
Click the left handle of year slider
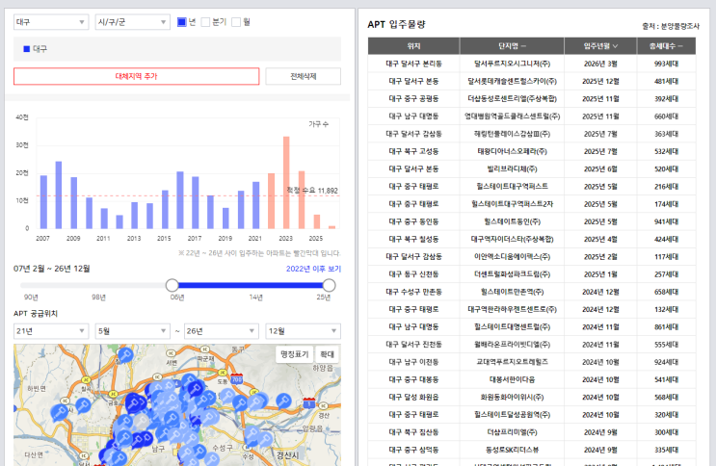pos(172,285)
